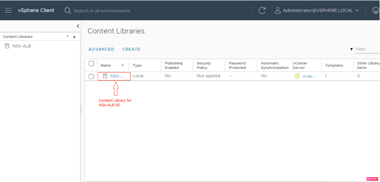Select all rows with header checkbox
Image resolution: width=380 pixels, height=182 pixels.
click(91, 64)
